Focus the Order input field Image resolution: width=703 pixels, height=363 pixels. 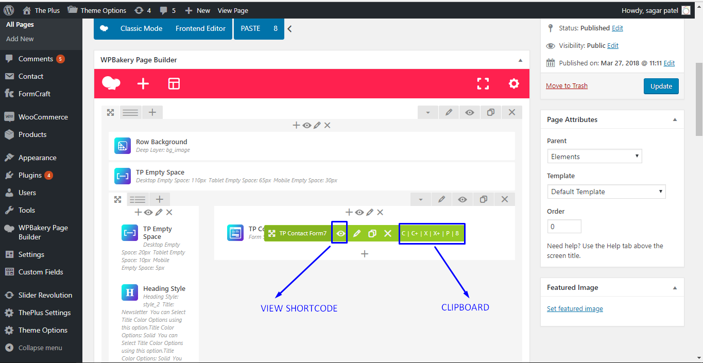(564, 227)
